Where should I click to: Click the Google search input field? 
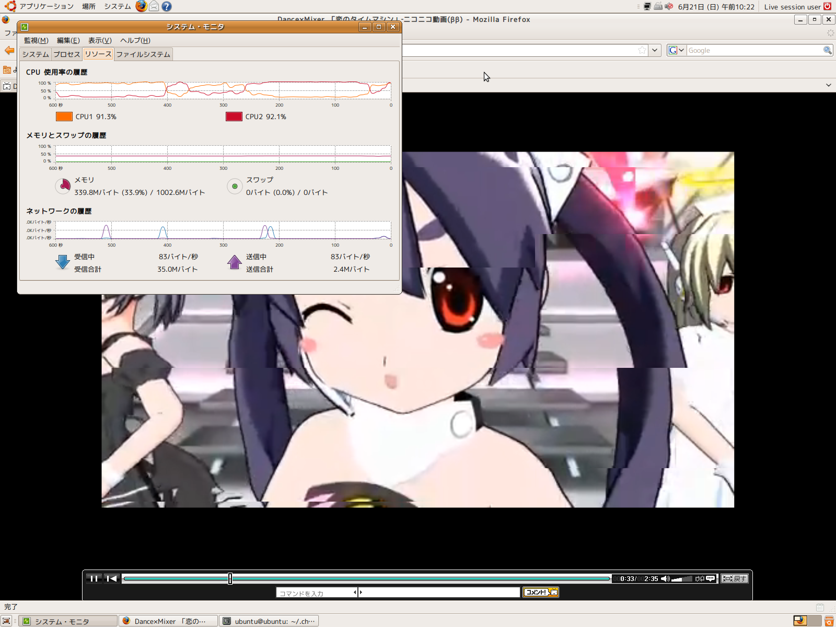pos(754,50)
